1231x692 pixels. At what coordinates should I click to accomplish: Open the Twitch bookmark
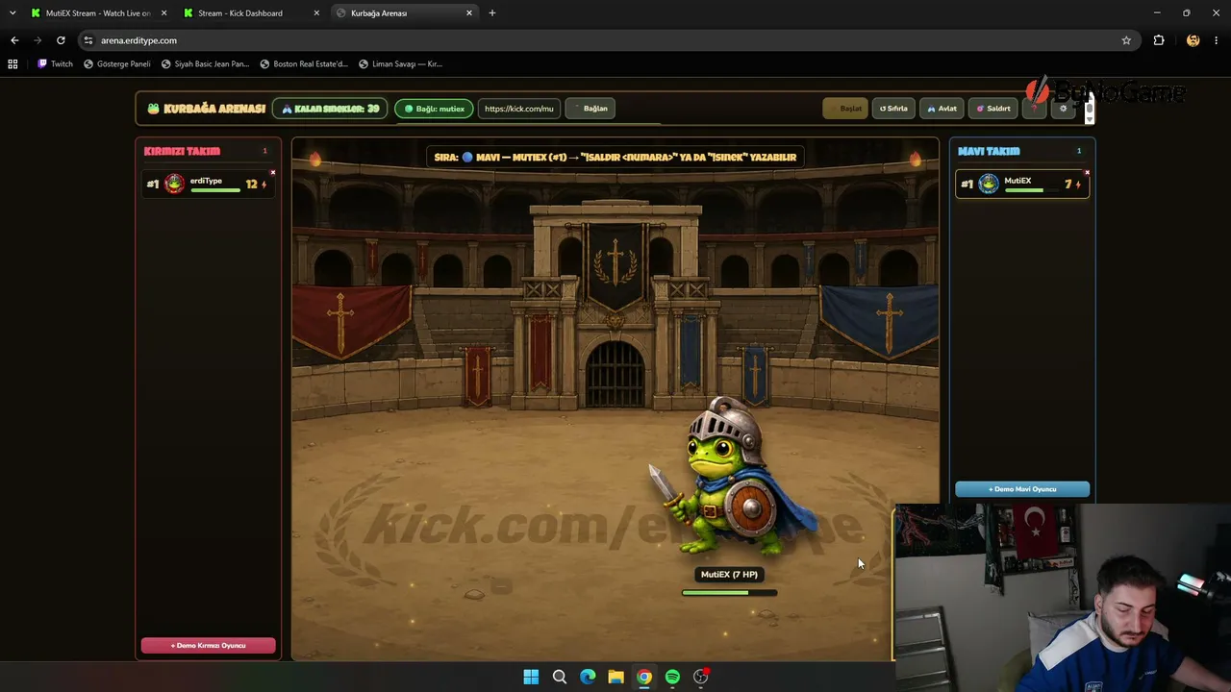pos(56,64)
